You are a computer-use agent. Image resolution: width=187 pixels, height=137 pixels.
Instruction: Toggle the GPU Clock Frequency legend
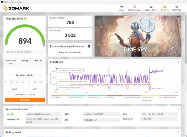pos(169,97)
